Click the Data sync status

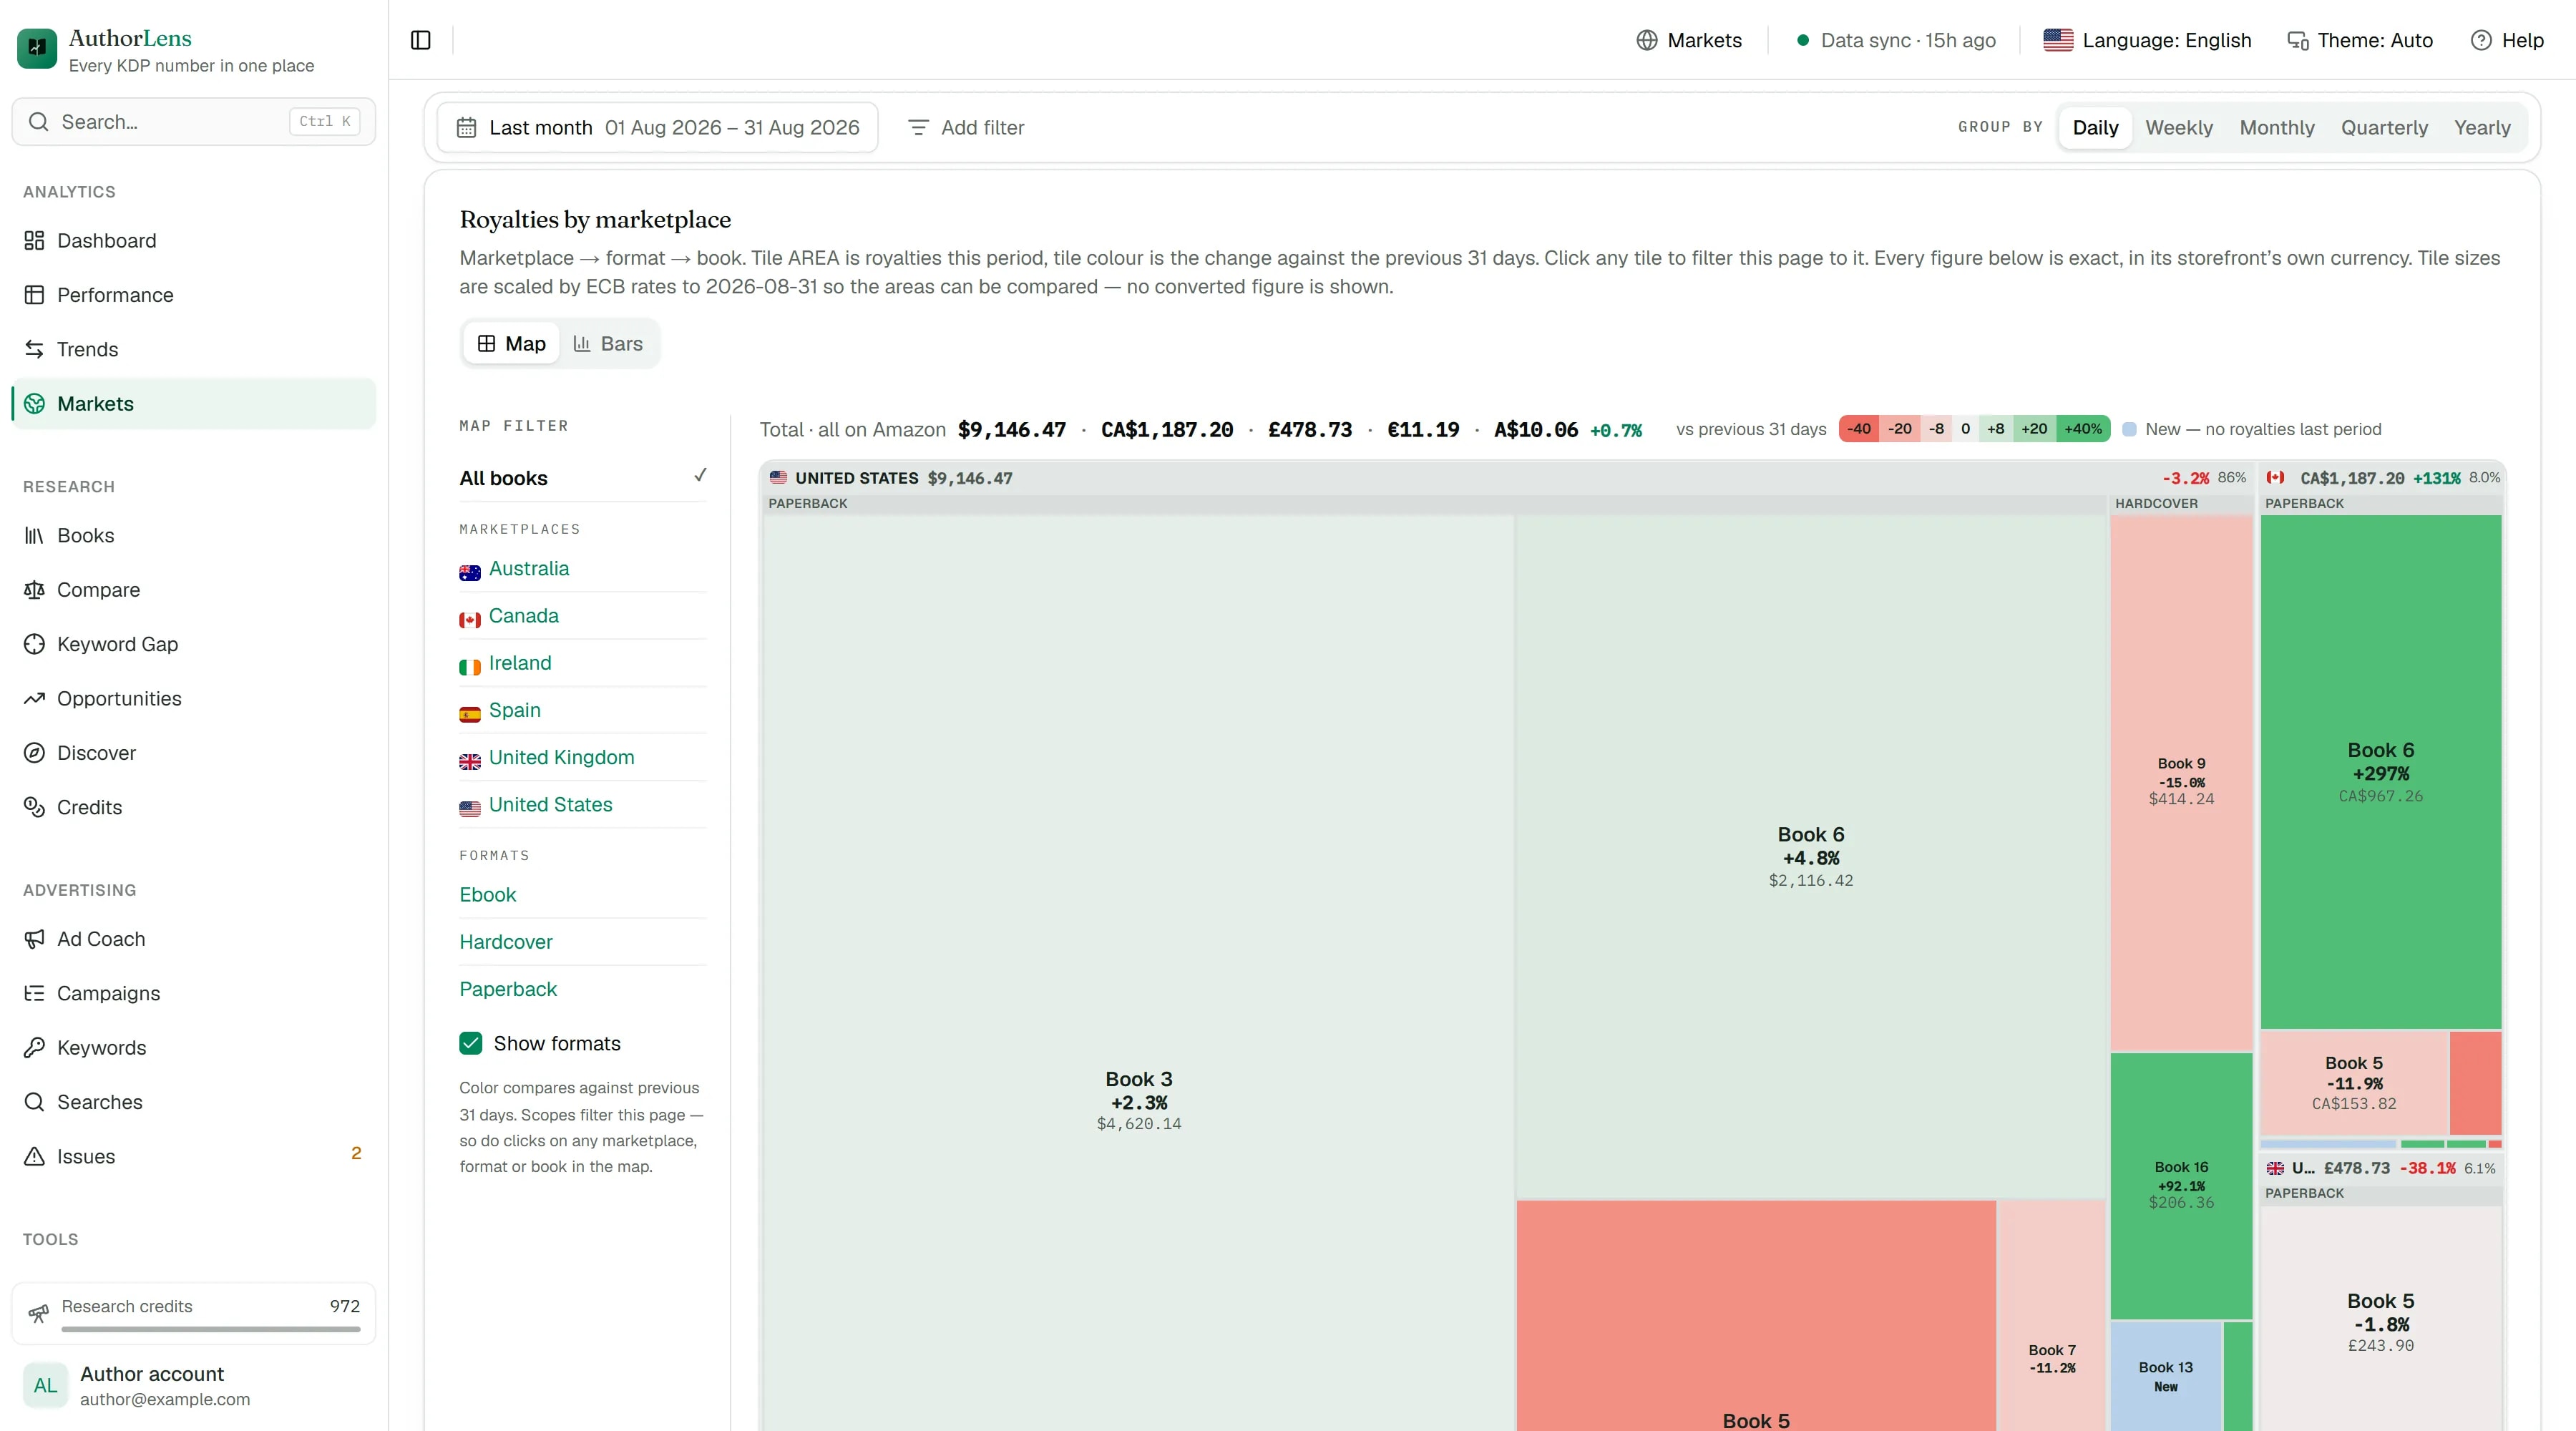[1896, 40]
